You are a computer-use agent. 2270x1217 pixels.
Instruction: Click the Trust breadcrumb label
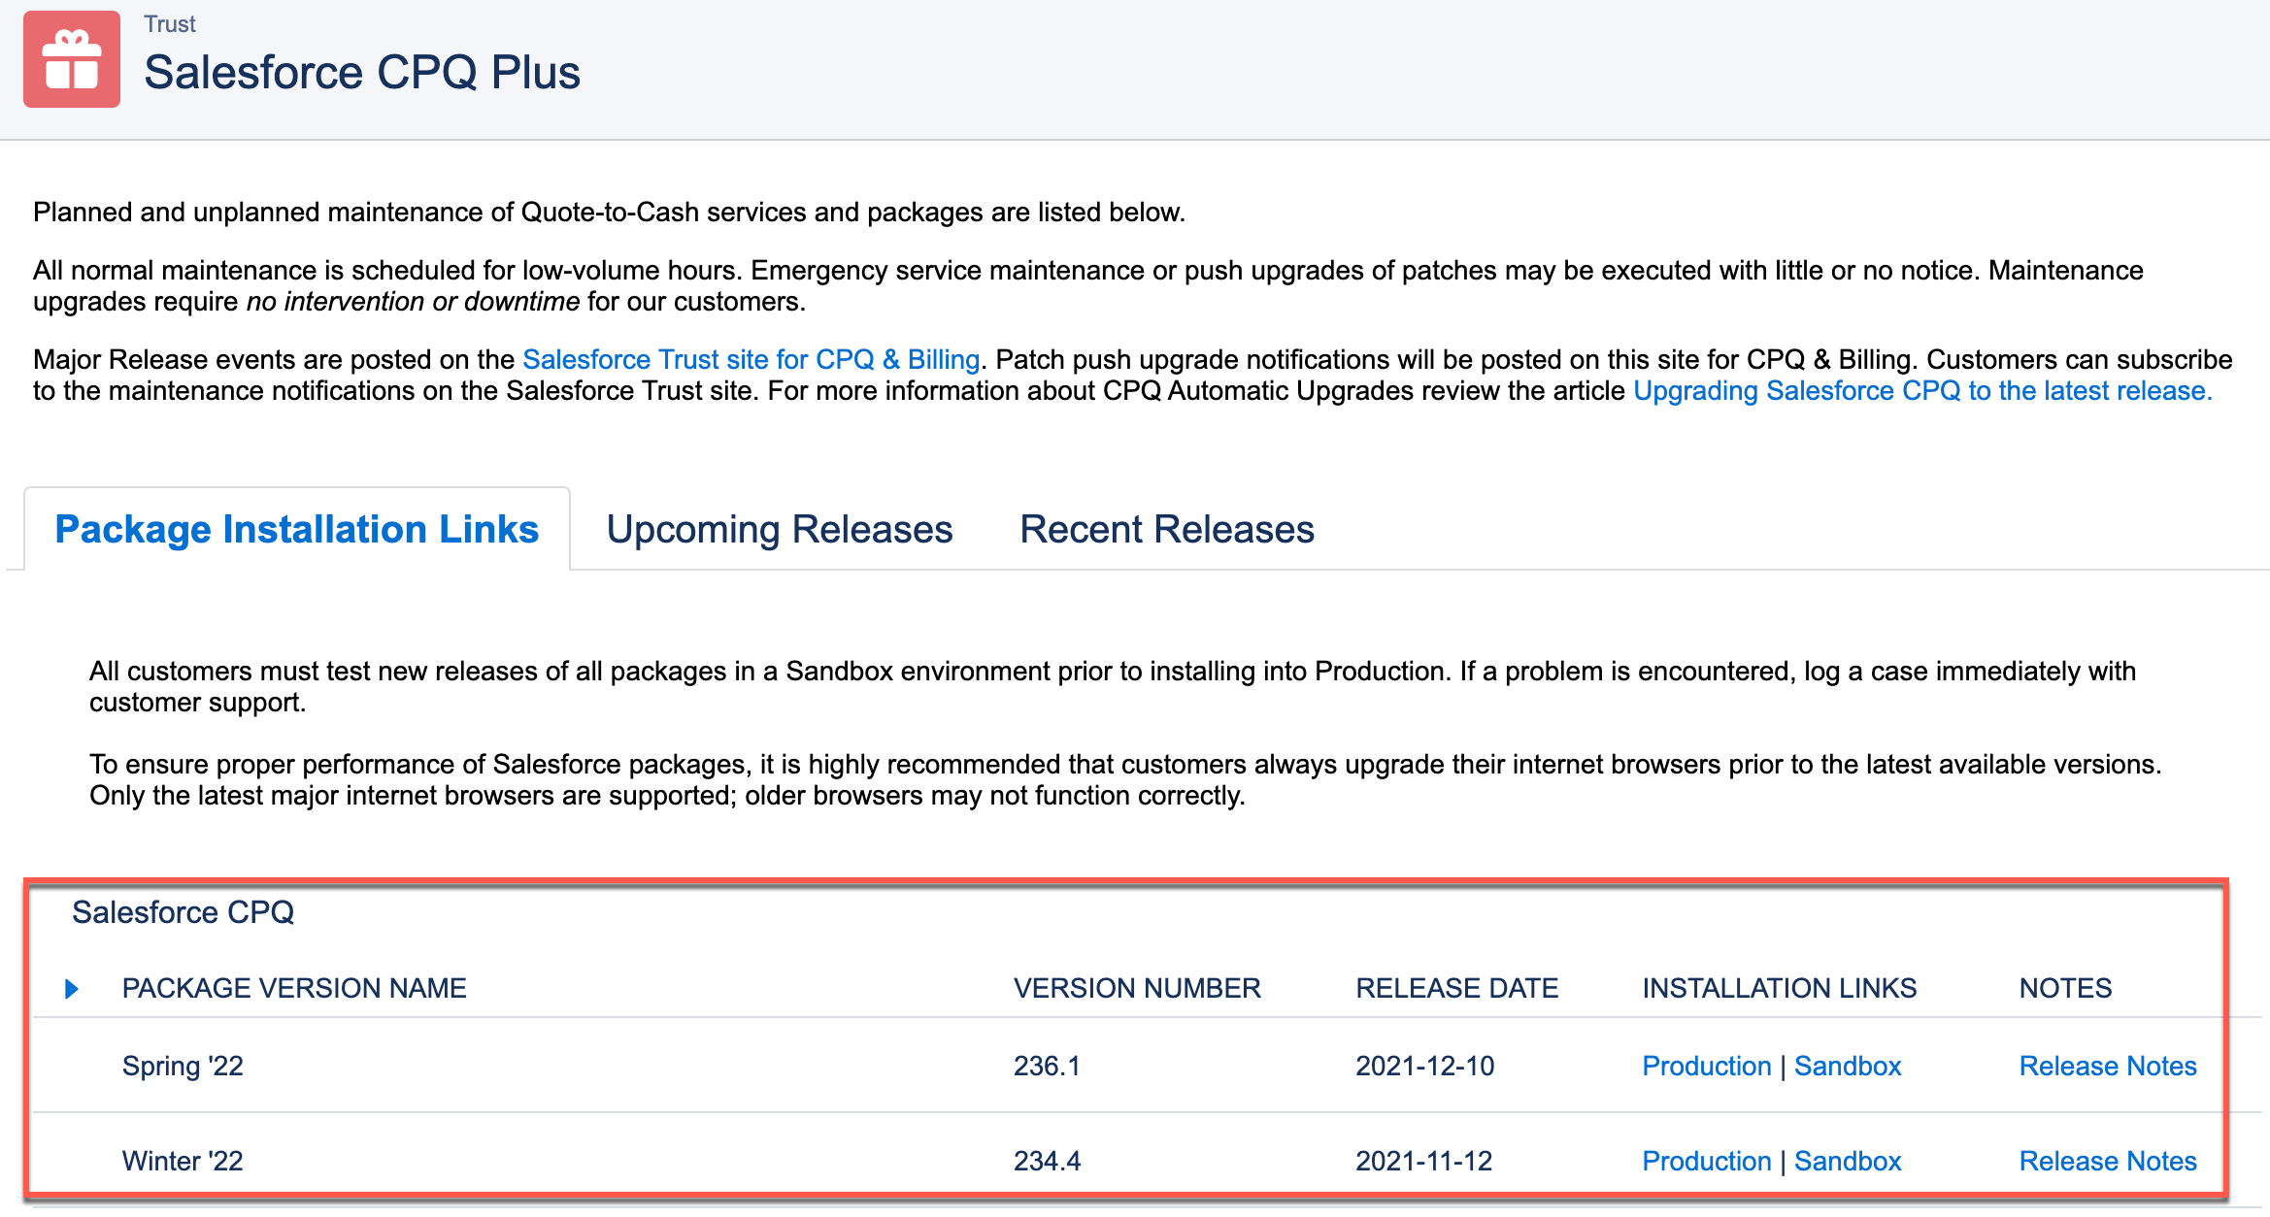[x=170, y=24]
